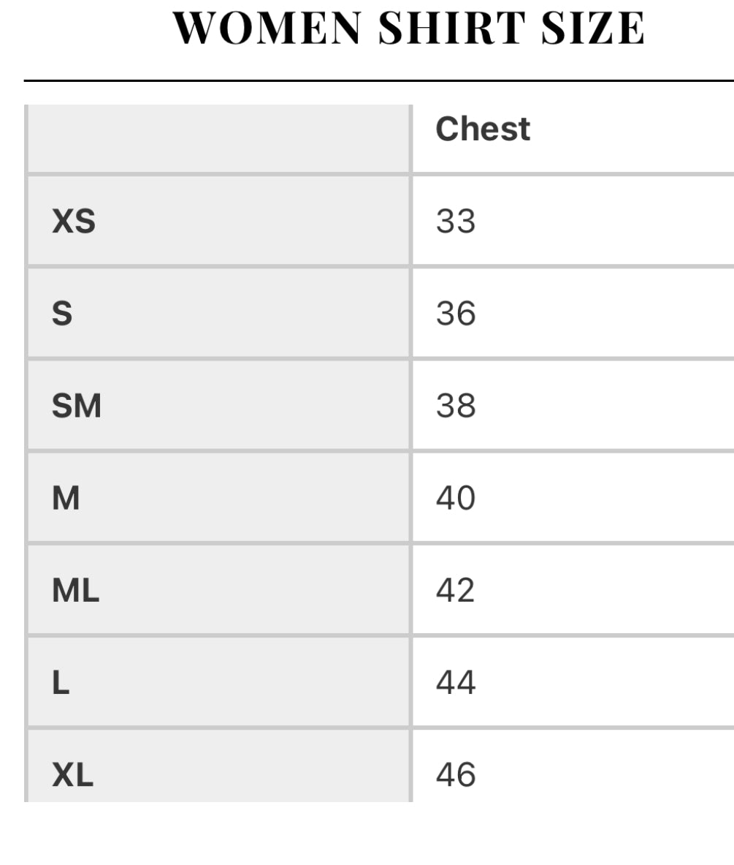Select the SM size label
This screenshot has height=865, width=734.
click(x=77, y=406)
